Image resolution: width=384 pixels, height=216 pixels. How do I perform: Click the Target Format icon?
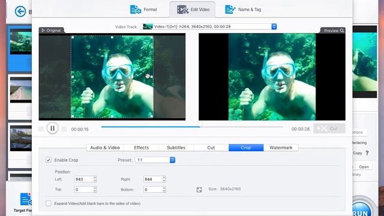pos(25,199)
